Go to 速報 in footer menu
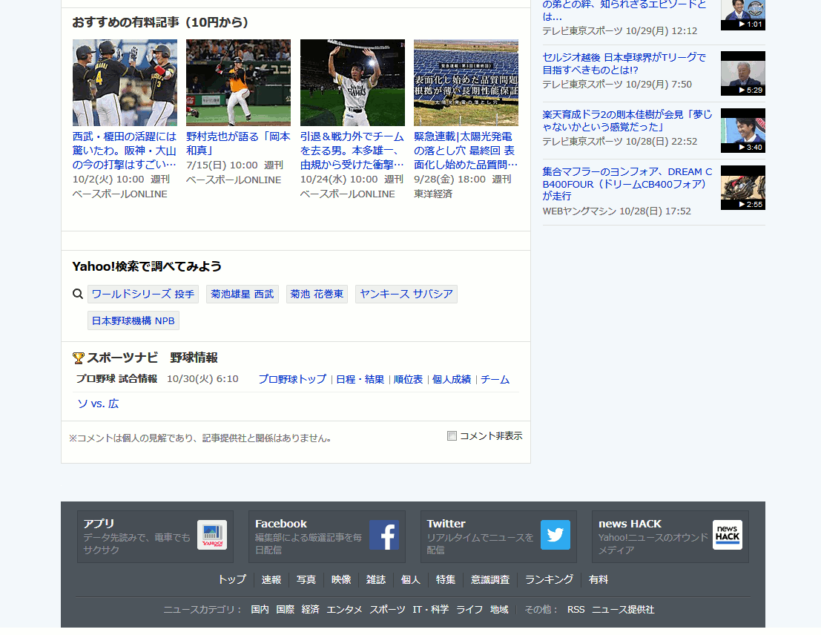 tap(271, 579)
